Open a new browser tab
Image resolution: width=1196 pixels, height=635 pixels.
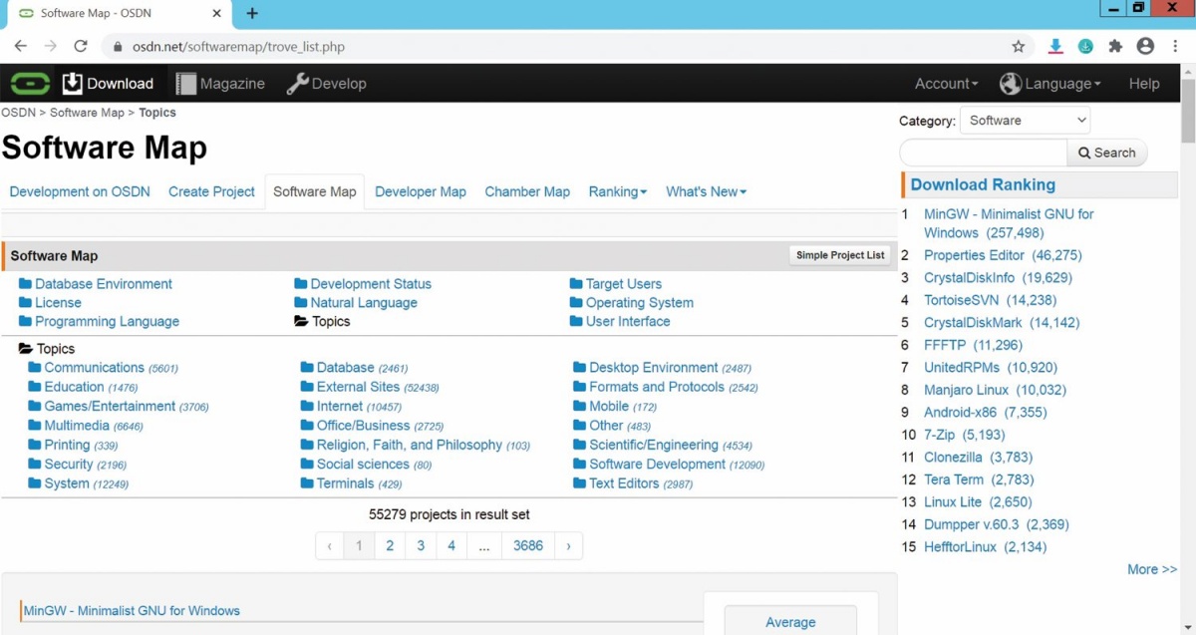pos(252,14)
